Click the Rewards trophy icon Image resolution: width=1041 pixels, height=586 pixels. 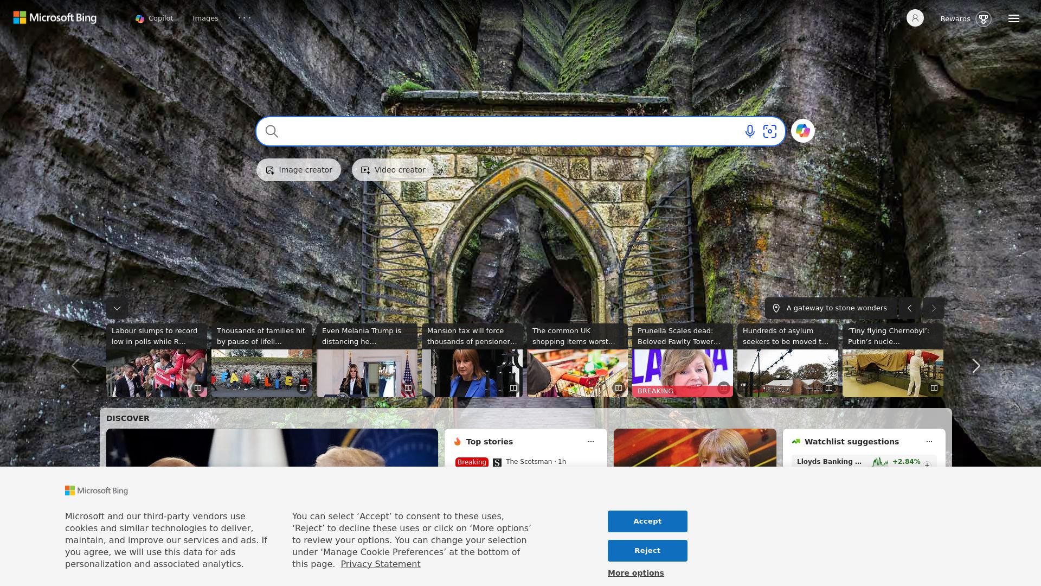coord(983,19)
